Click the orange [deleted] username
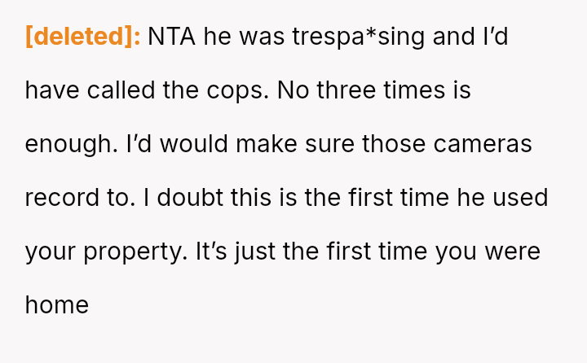Screen dimensions: 587x363 pos(83,37)
